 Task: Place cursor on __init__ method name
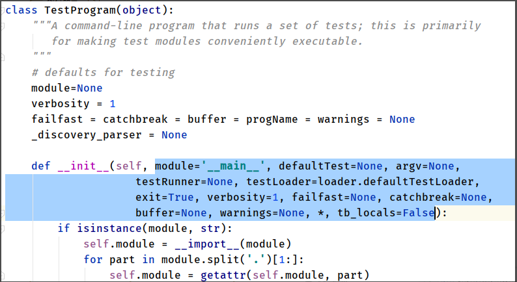(83, 166)
